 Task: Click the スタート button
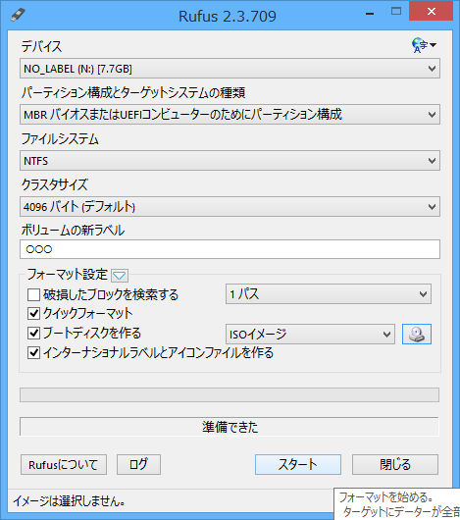tap(298, 464)
